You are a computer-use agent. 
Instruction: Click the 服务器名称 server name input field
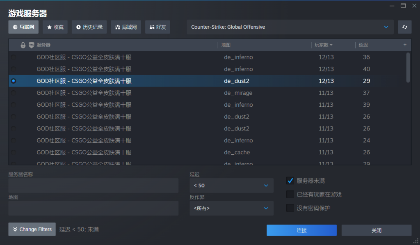[x=93, y=185]
